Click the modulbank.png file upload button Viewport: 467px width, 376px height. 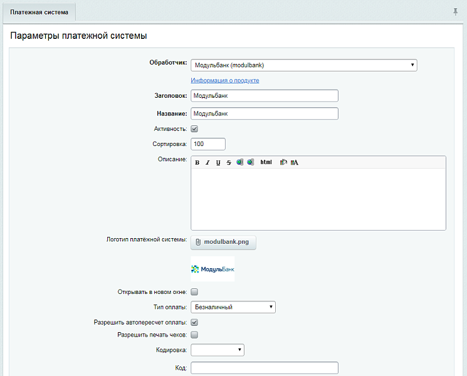223,242
